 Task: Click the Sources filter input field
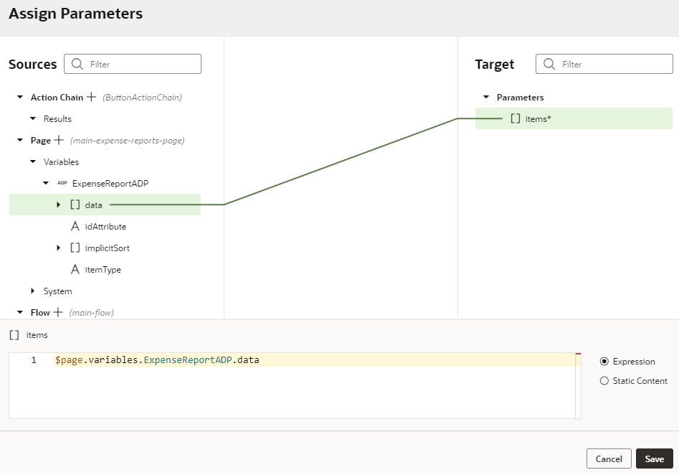(x=133, y=64)
